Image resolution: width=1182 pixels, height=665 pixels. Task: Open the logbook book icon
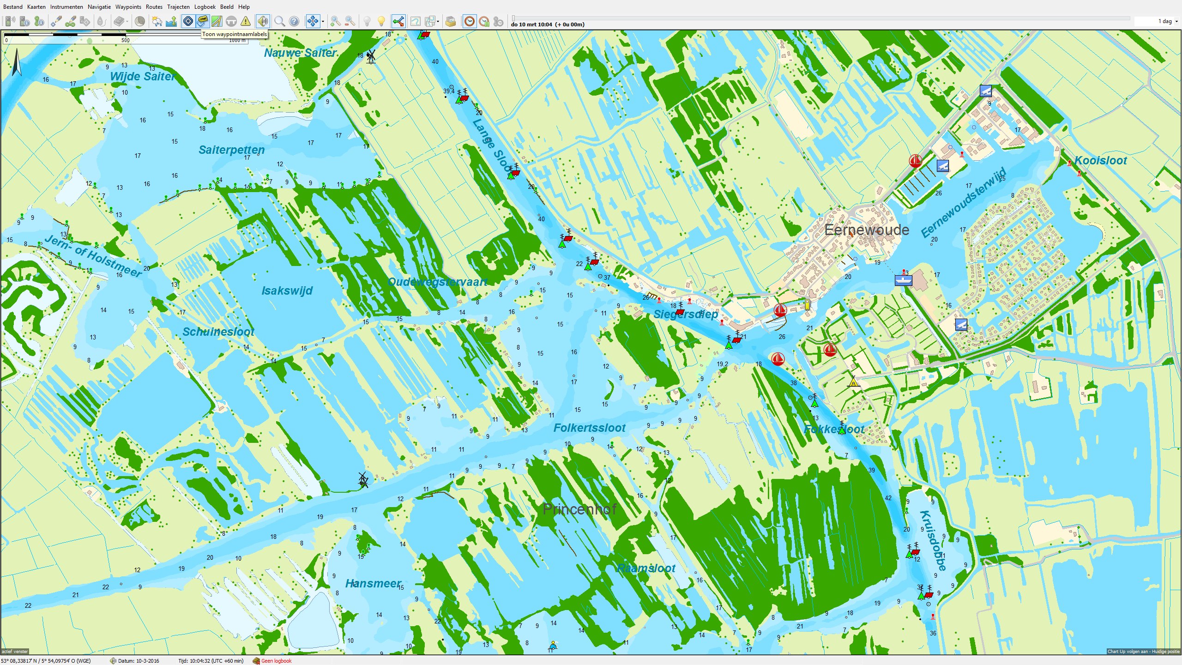pyautogui.click(x=119, y=21)
